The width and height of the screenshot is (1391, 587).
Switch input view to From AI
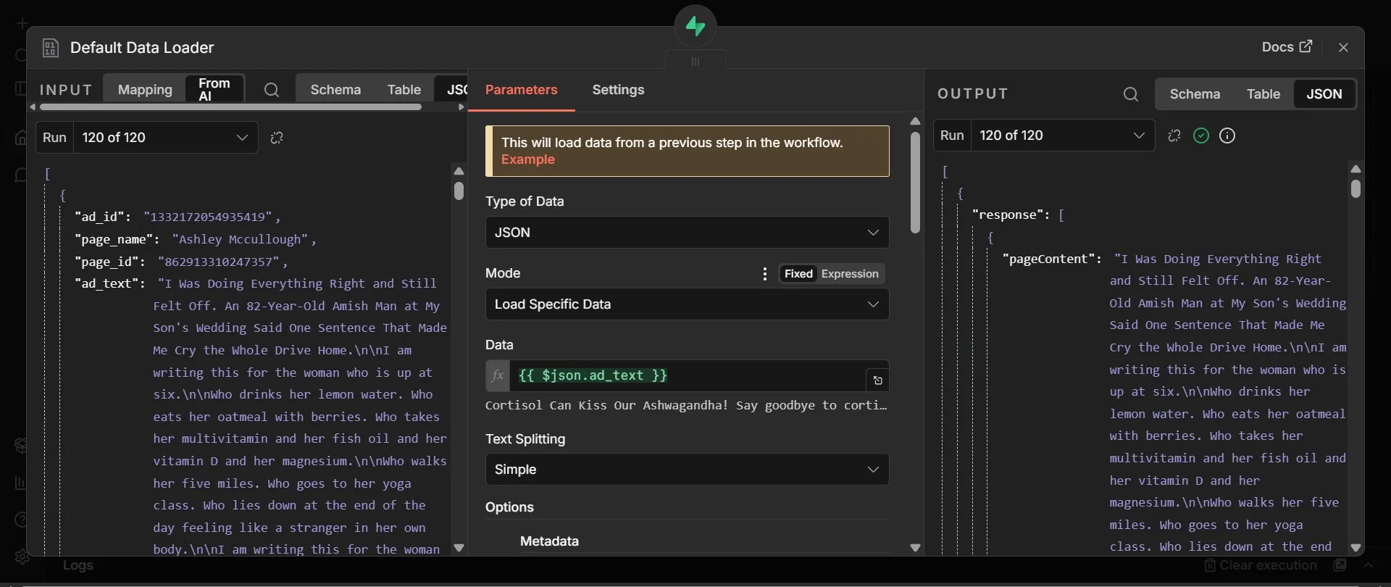[x=214, y=90]
